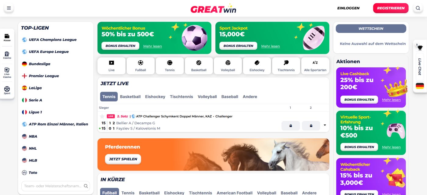Toggle favorite star for the Schymkent match
The width and height of the screenshot is (427, 195).
tap(102, 116)
